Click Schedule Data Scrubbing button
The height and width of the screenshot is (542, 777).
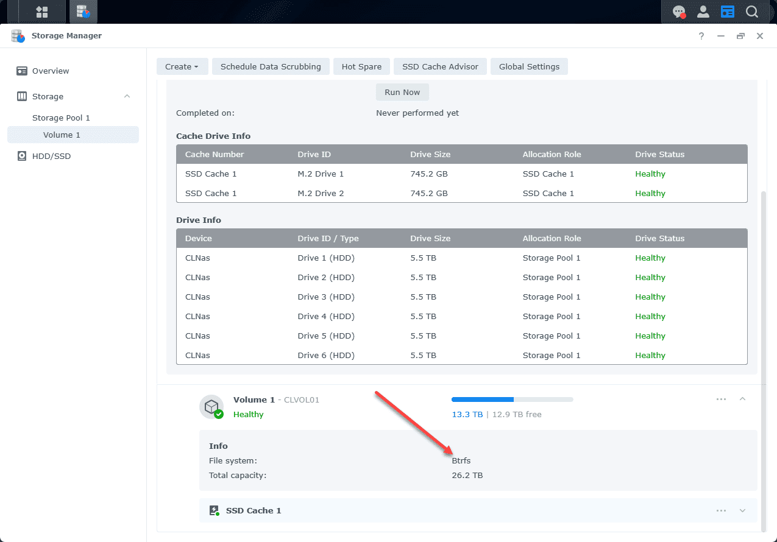(271, 66)
